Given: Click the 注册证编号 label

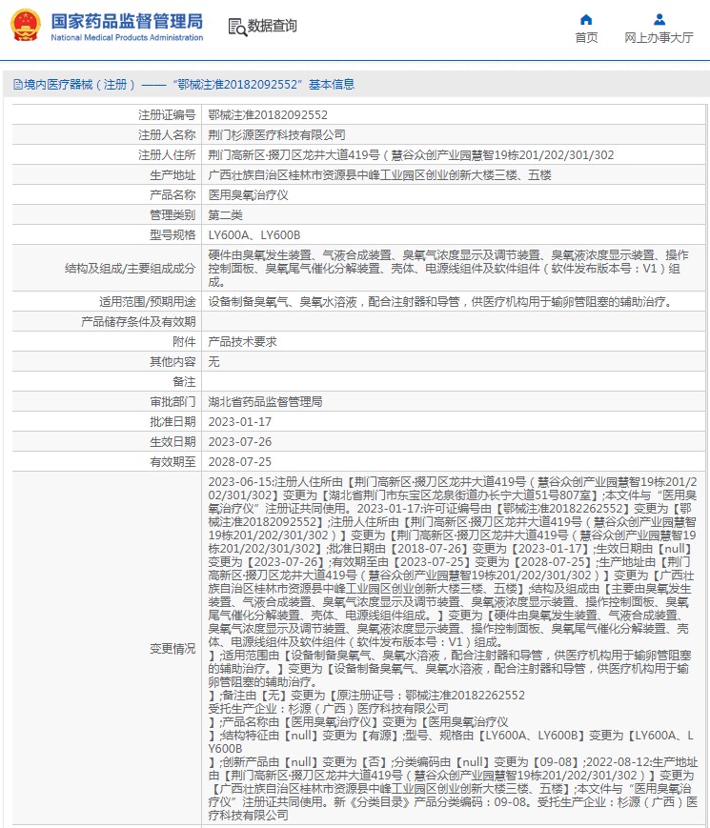Looking at the screenshot, I should (x=167, y=115).
